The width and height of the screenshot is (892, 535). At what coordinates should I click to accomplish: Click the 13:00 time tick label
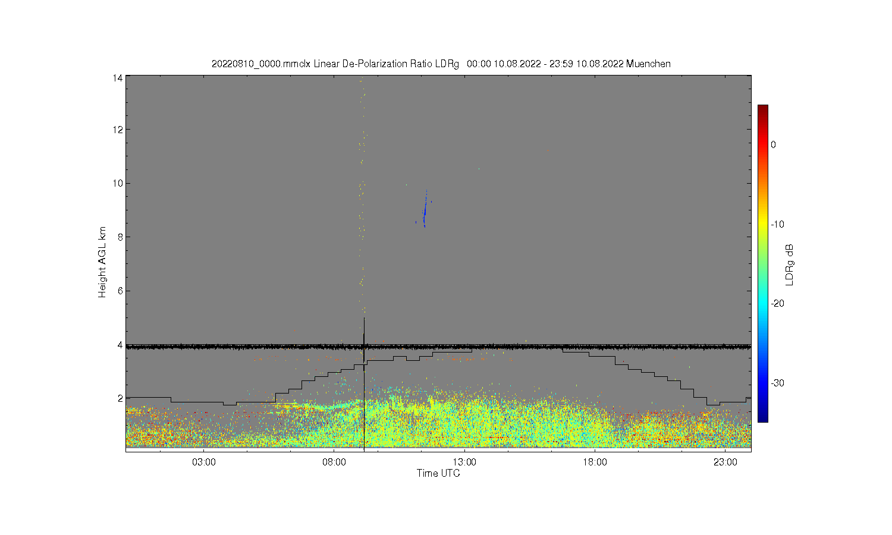464,462
